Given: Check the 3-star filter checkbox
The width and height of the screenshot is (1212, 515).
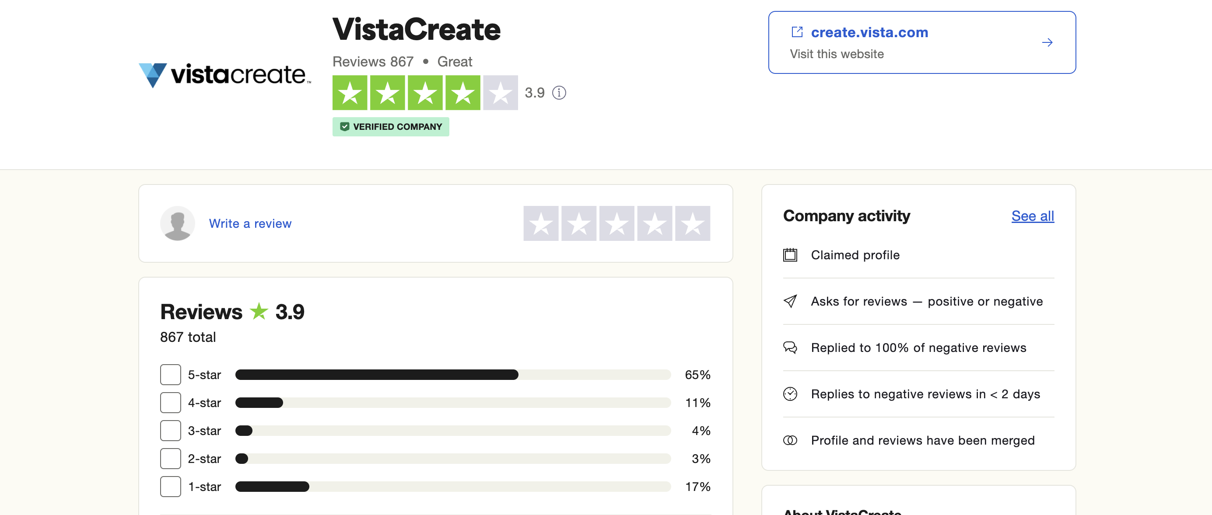Looking at the screenshot, I should tap(170, 430).
